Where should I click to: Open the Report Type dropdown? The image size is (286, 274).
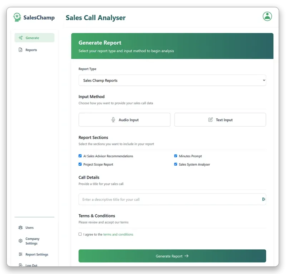pos(172,80)
